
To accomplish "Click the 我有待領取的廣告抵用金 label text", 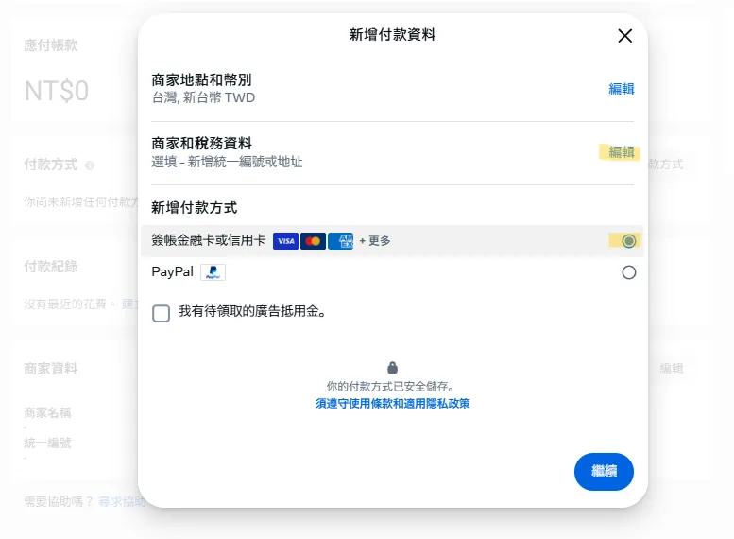I will [252, 311].
